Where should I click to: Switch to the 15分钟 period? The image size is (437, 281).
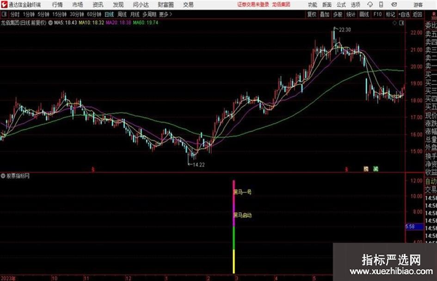[x=60, y=14]
